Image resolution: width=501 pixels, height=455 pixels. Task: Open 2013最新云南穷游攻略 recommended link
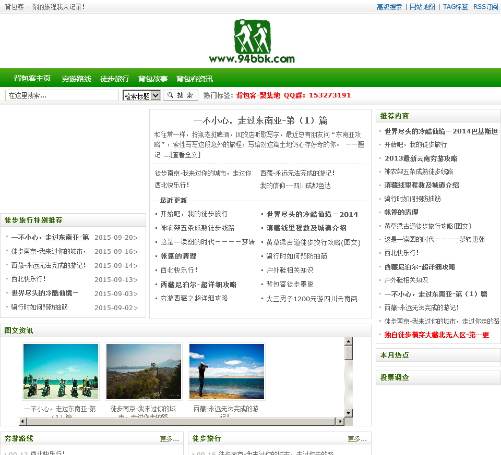421,158
